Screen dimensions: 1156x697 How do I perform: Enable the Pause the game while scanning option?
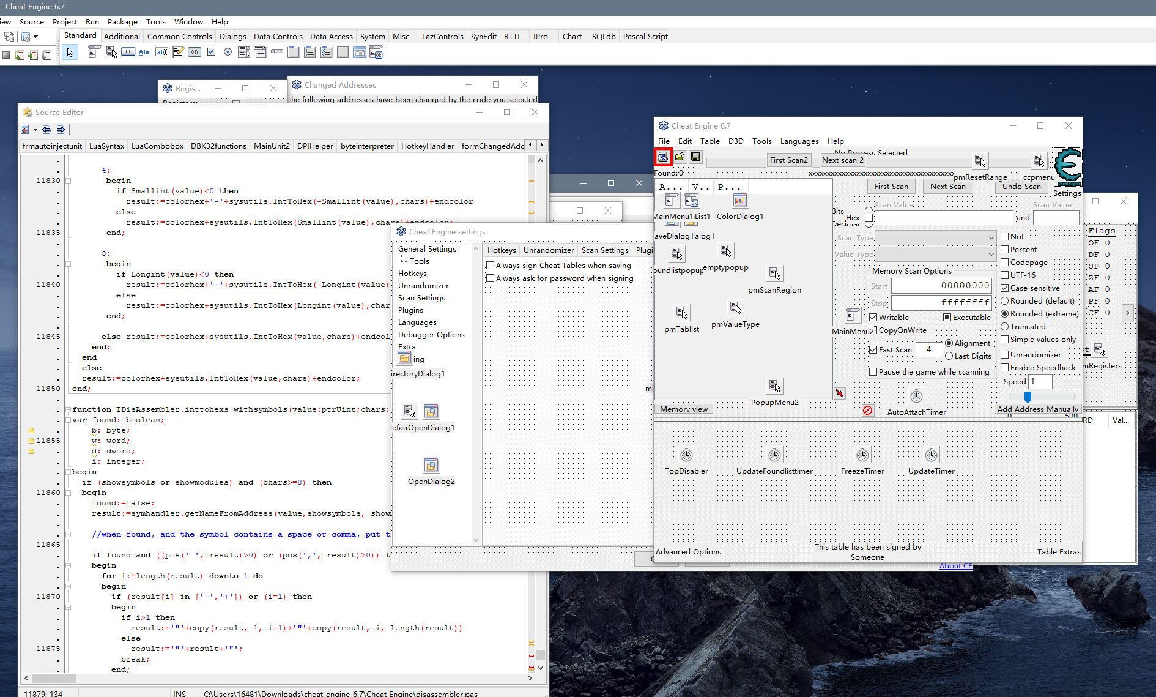pyautogui.click(x=873, y=372)
